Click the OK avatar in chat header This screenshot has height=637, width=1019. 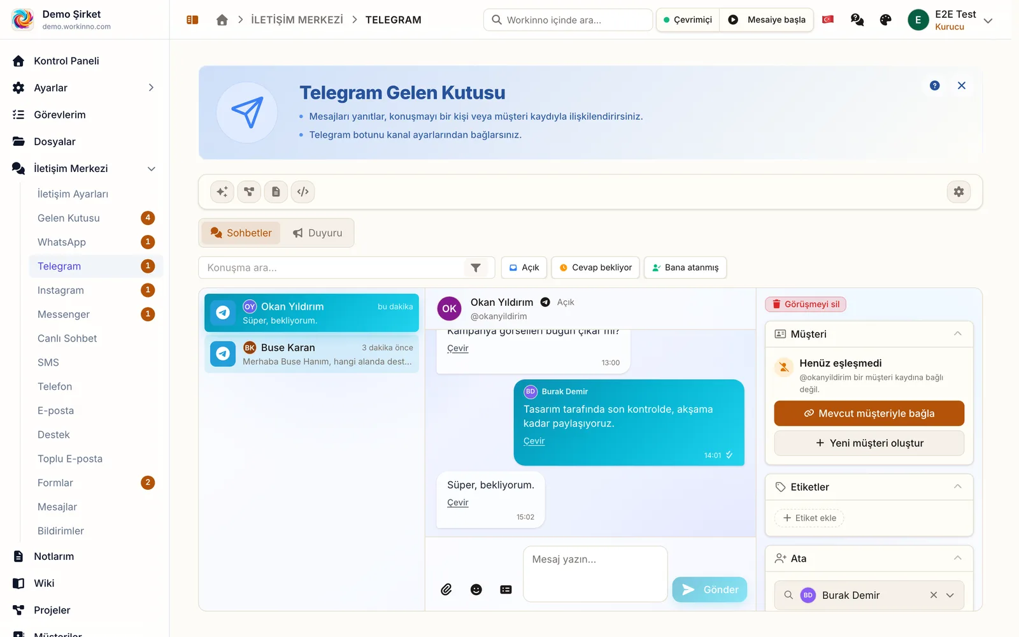(x=449, y=308)
